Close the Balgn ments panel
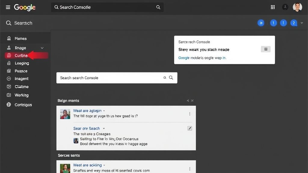This screenshot has height=173, width=308. click(x=192, y=101)
